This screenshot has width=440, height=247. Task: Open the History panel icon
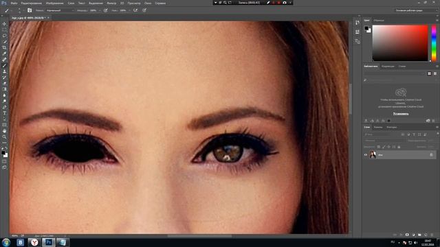coord(357,23)
